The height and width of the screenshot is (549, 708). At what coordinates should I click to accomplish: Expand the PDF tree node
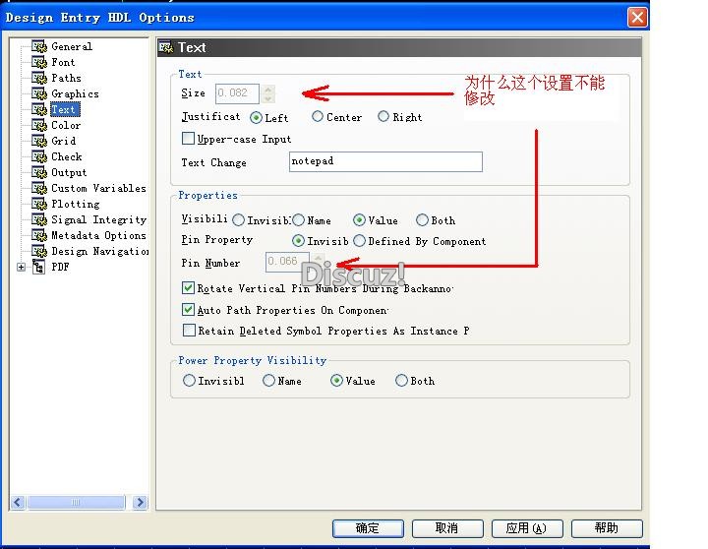tap(21, 267)
